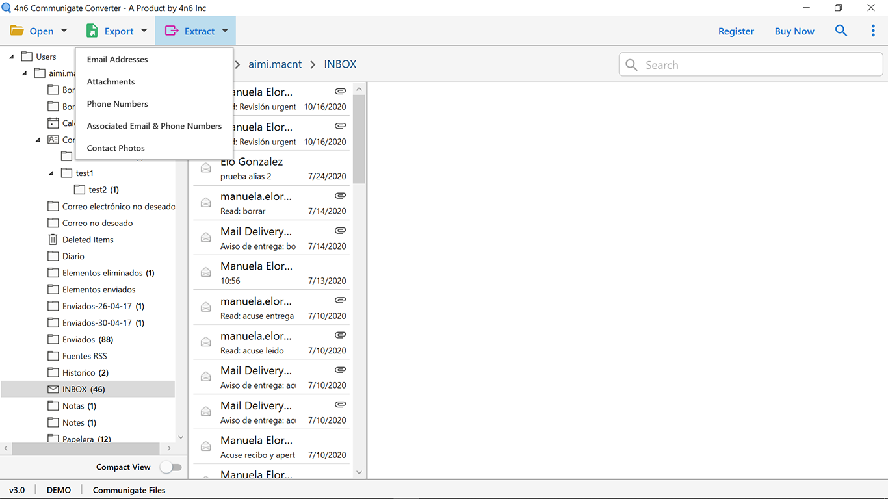888x499 pixels.
Task: Select Email Addresses from Extract menu
Action: point(118,59)
